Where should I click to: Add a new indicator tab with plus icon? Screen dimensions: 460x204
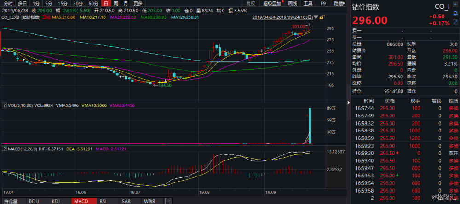click(168, 201)
